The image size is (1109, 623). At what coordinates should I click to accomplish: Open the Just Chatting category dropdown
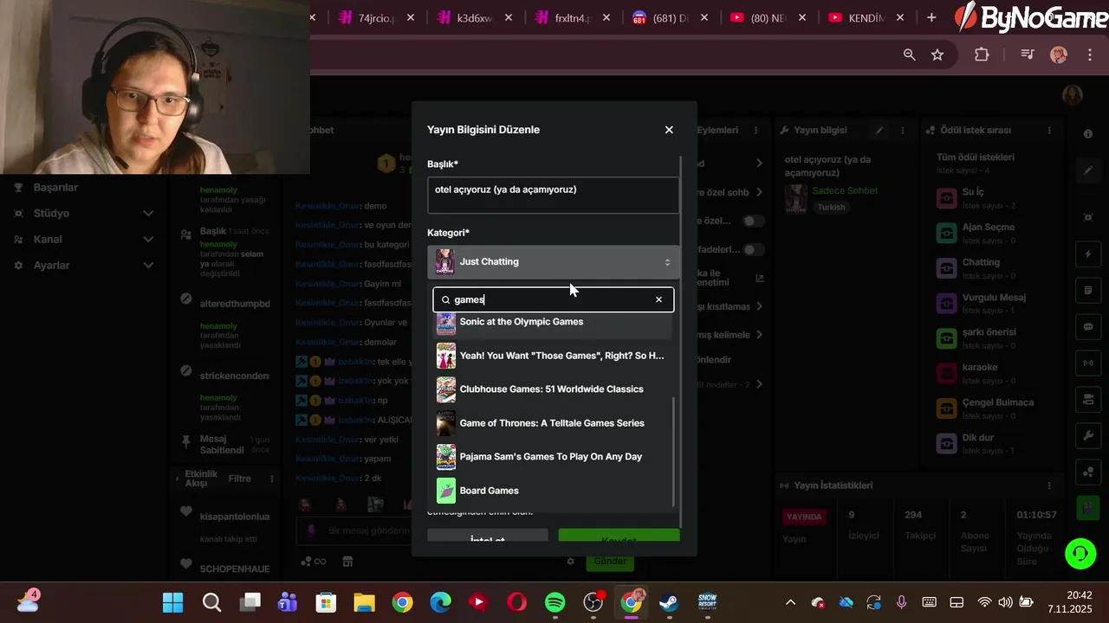tap(553, 262)
